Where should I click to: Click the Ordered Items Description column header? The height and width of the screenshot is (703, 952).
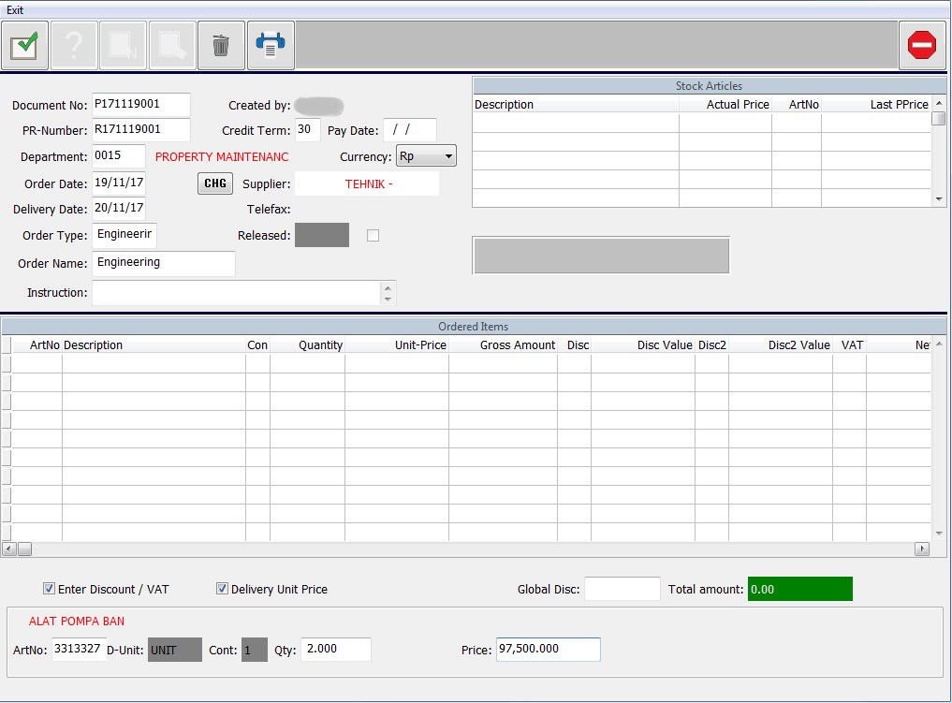tap(154, 344)
